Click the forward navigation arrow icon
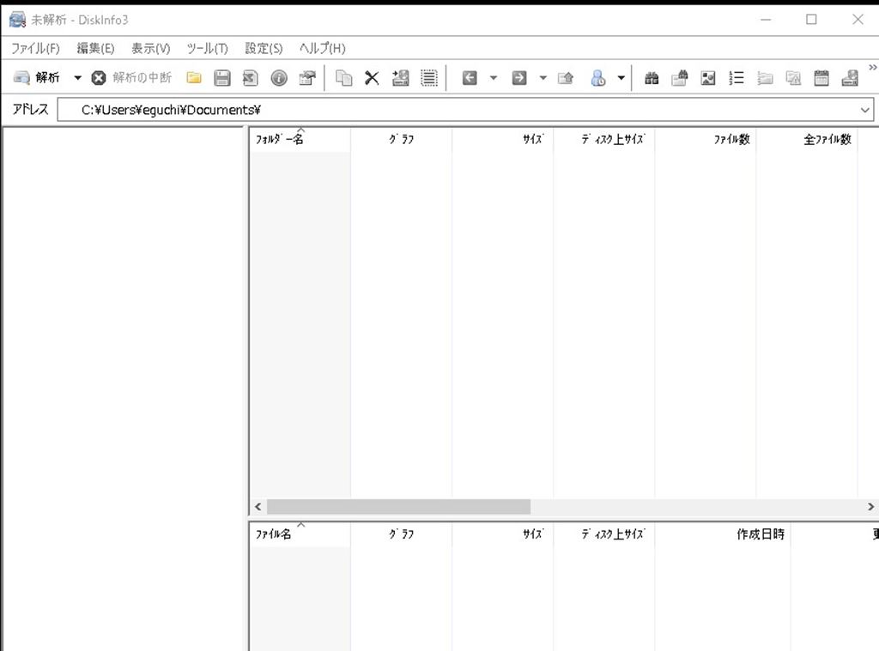 click(519, 78)
